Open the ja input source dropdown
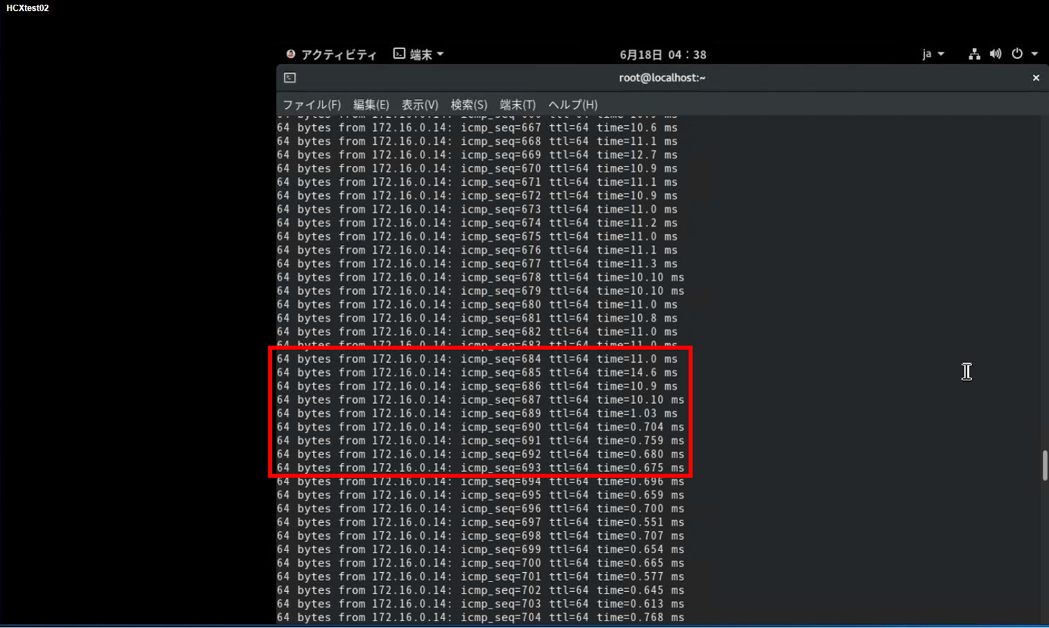The width and height of the screenshot is (1049, 628). [933, 54]
